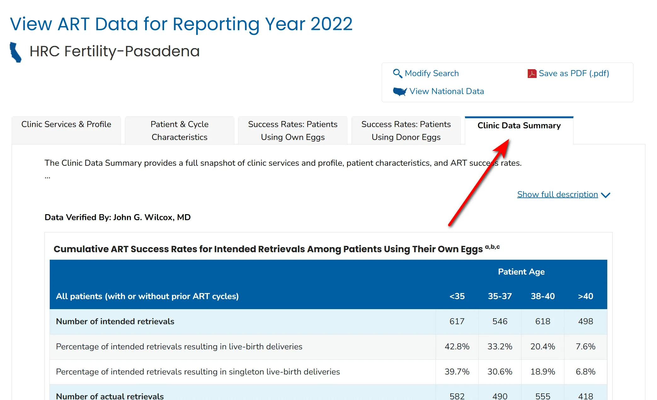Click the Modify Search link
The image size is (657, 400).
click(431, 73)
